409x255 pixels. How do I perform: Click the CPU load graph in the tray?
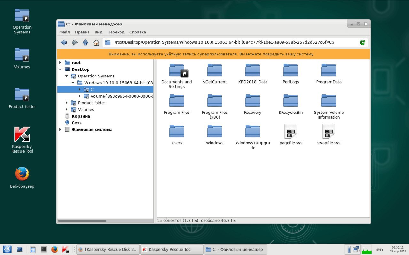367,249
